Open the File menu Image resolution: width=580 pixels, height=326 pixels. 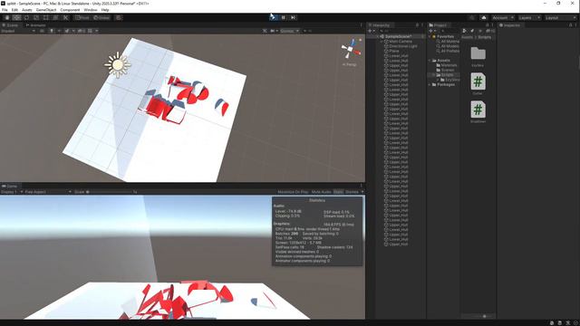point(5,10)
